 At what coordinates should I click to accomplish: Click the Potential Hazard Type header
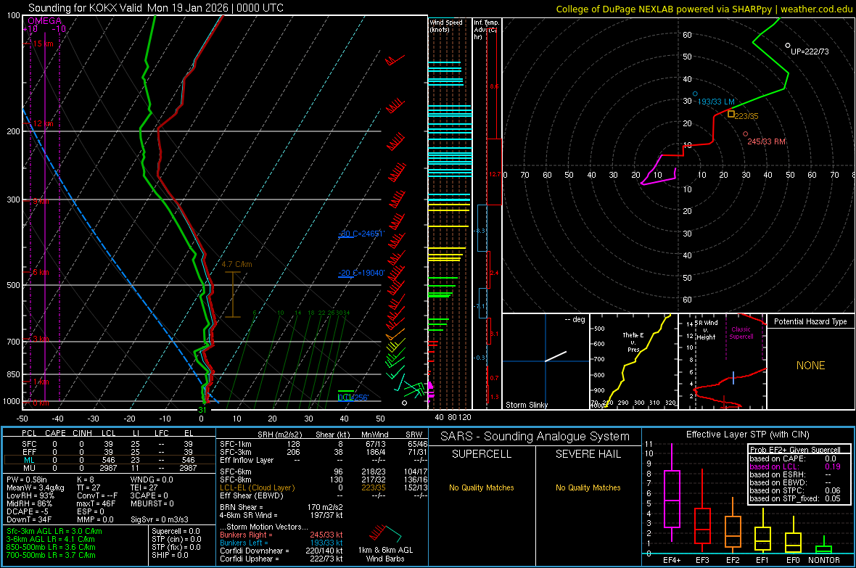click(810, 321)
